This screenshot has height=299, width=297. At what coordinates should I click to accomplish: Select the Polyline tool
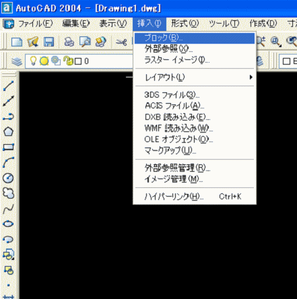click(9, 117)
